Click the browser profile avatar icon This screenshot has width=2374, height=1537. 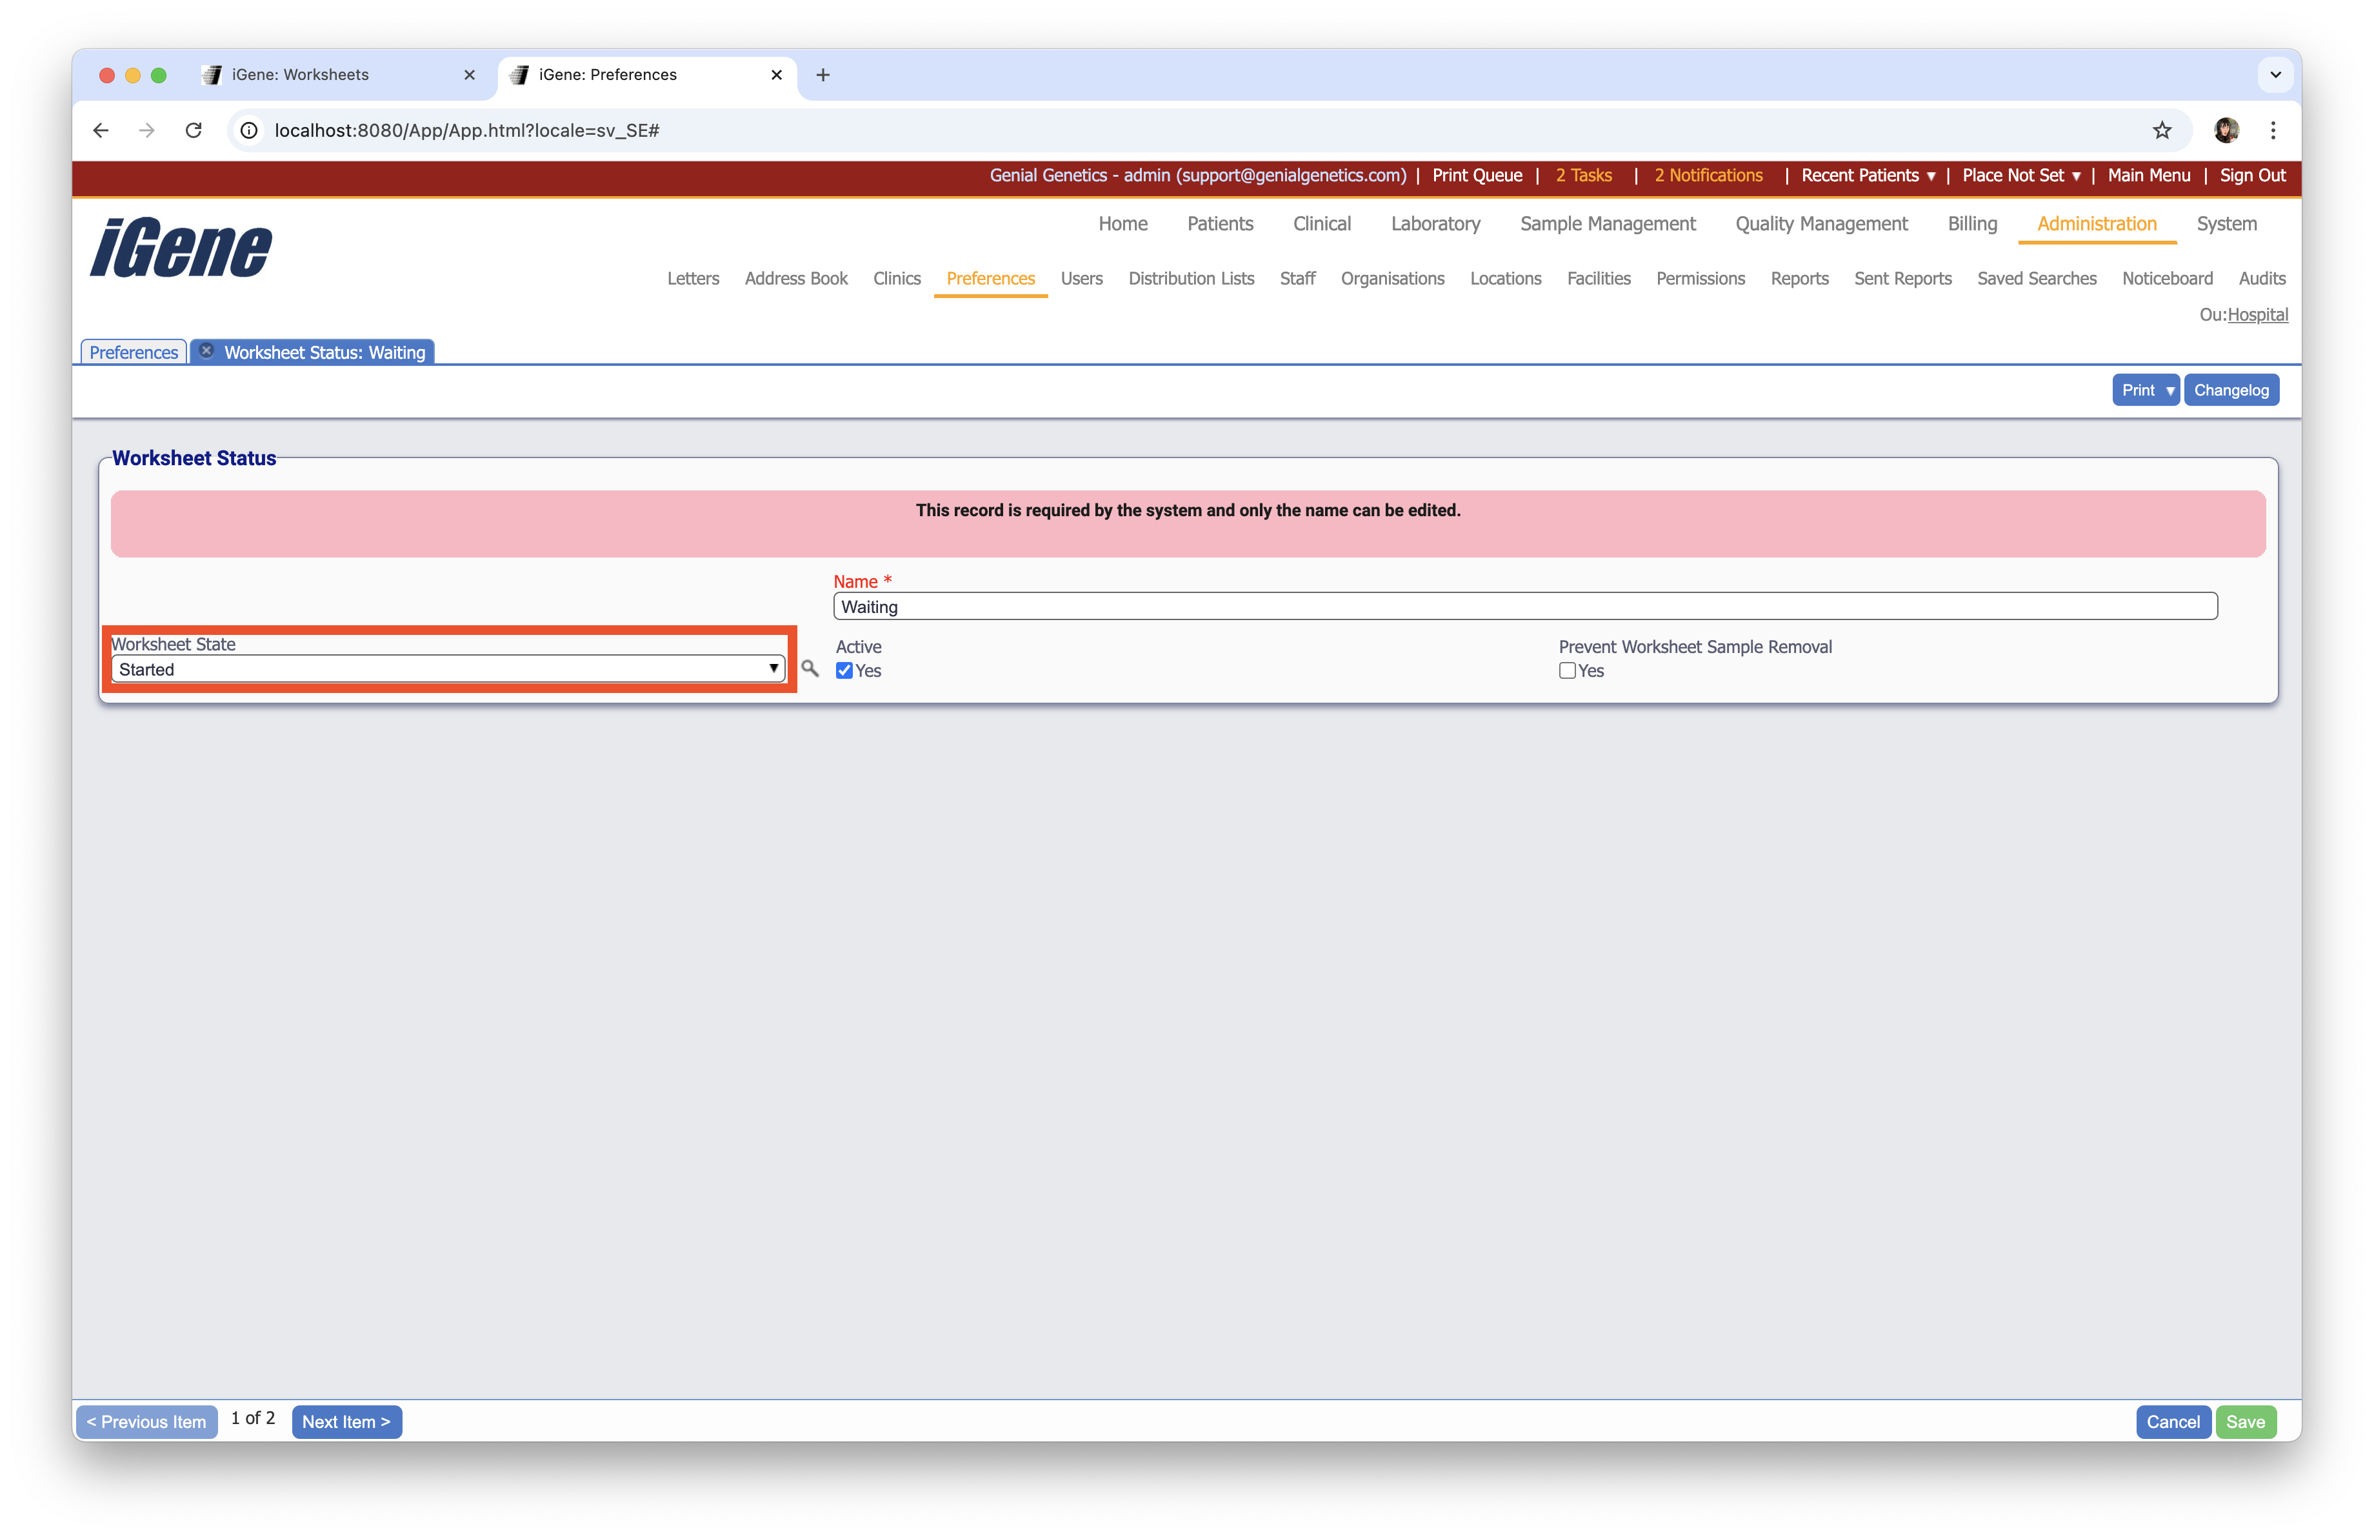tap(2226, 130)
